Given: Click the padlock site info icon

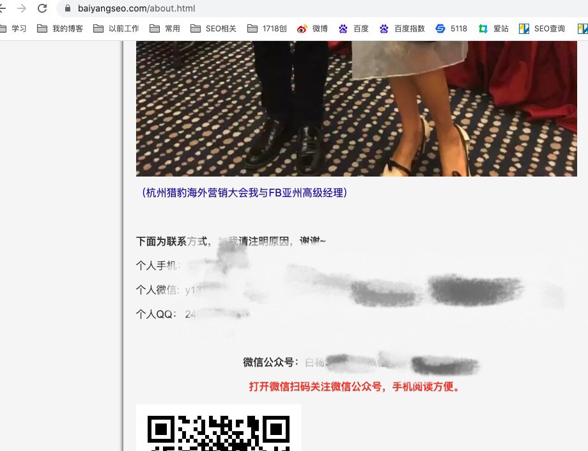Looking at the screenshot, I should 68,8.
